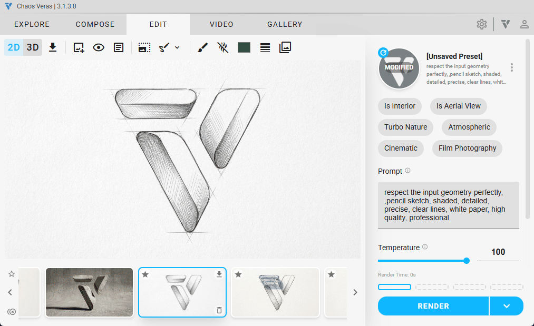Viewport: 534px width, 326px height.
Task: Switch to the COMPOSE tab
Action: pos(95,24)
